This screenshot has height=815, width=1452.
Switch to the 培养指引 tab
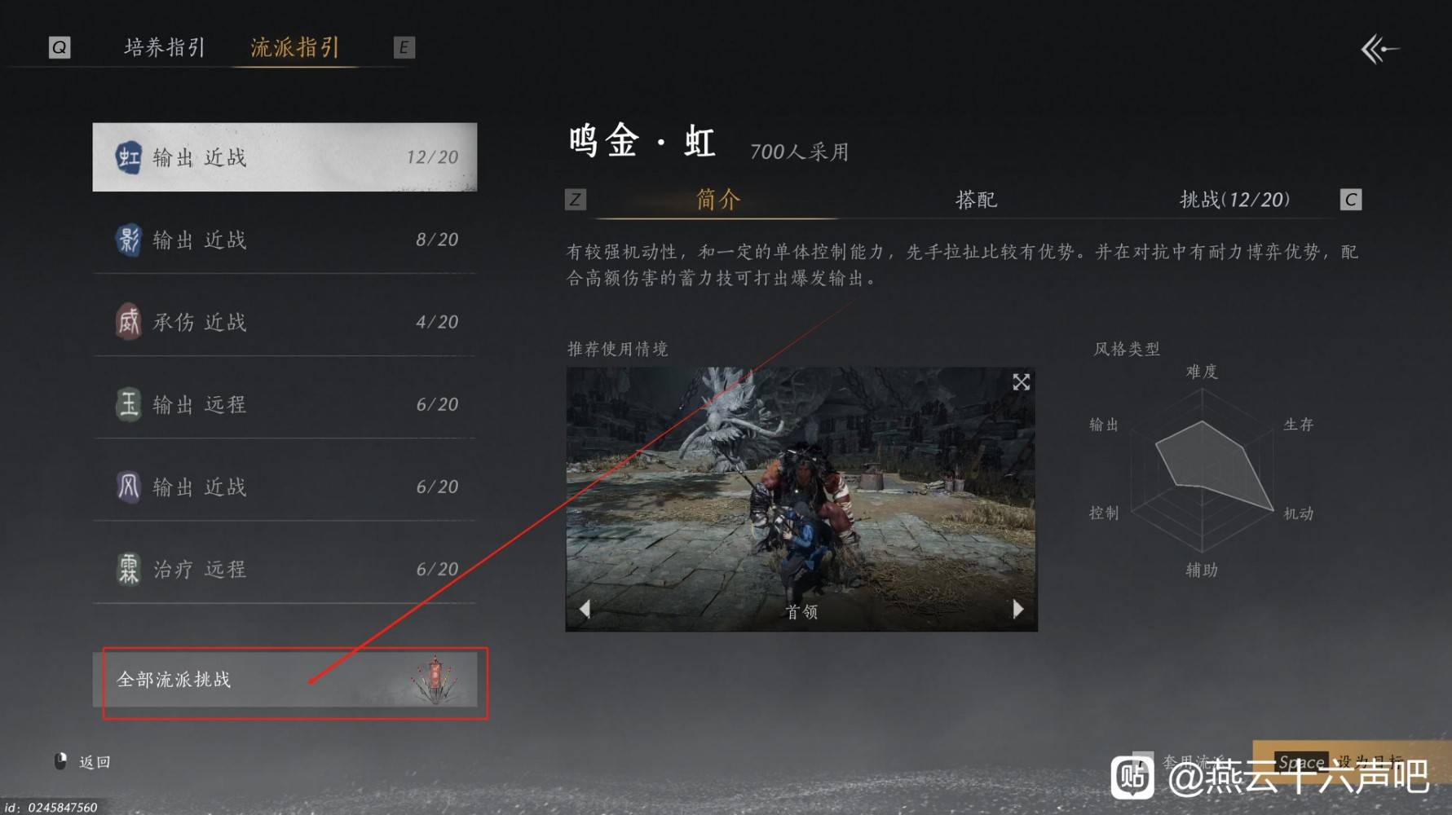coord(164,47)
